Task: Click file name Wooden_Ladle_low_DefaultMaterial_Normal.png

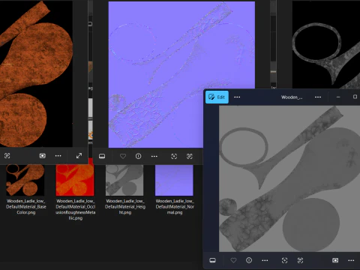Action: click(x=175, y=207)
